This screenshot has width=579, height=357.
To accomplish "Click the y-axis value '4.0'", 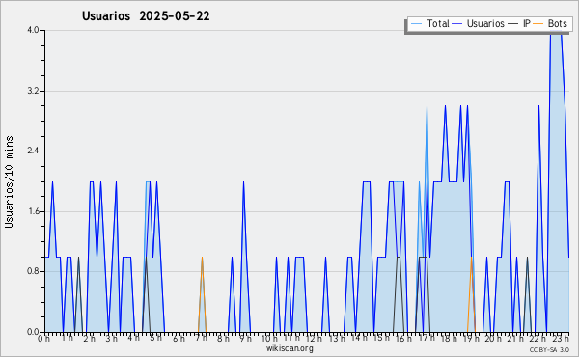I will tap(33, 30).
